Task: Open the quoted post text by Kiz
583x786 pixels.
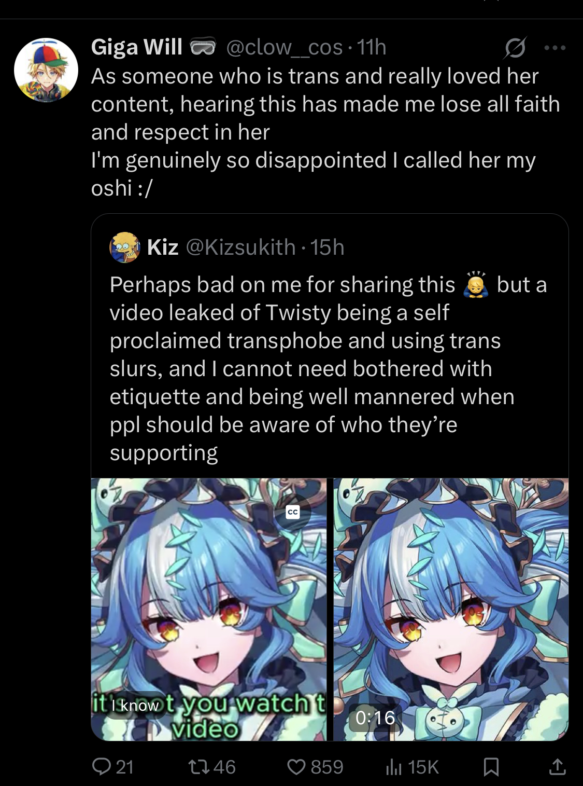Action: coord(329,368)
